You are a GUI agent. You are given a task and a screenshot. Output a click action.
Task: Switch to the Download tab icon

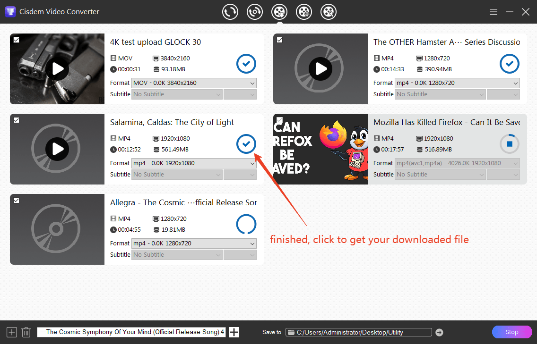[x=279, y=12]
